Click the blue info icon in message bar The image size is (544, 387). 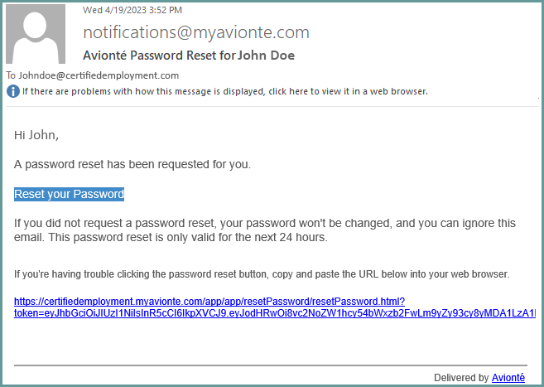tap(13, 91)
